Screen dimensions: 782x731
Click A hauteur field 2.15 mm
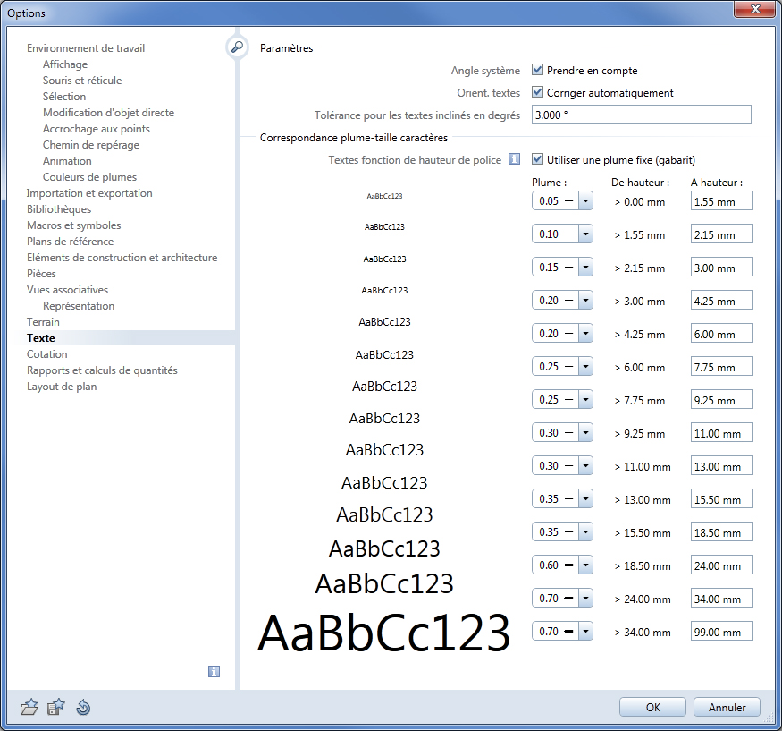[721, 234]
